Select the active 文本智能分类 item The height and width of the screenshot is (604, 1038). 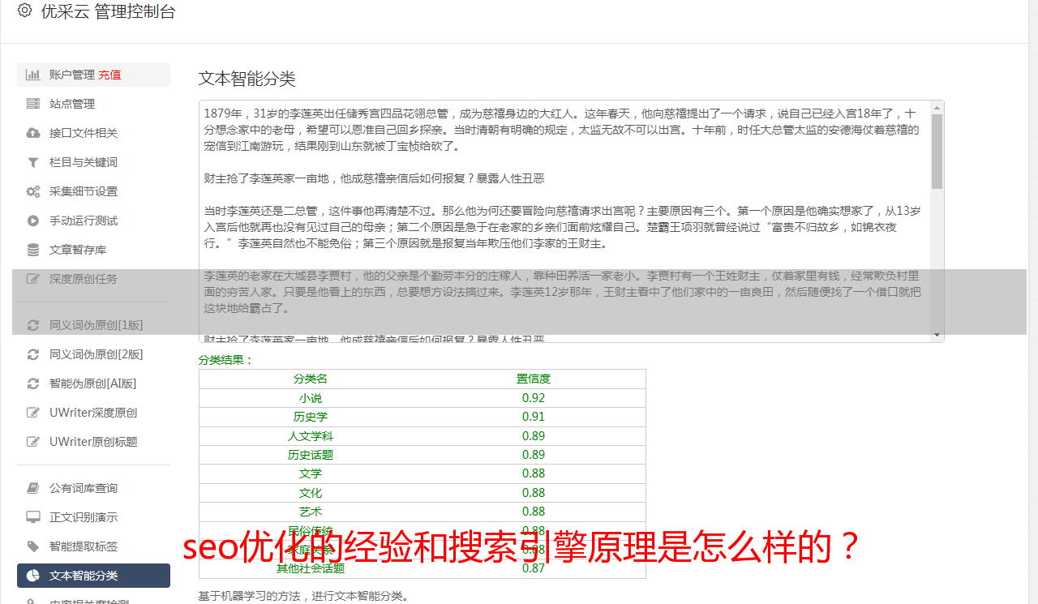click(x=93, y=576)
